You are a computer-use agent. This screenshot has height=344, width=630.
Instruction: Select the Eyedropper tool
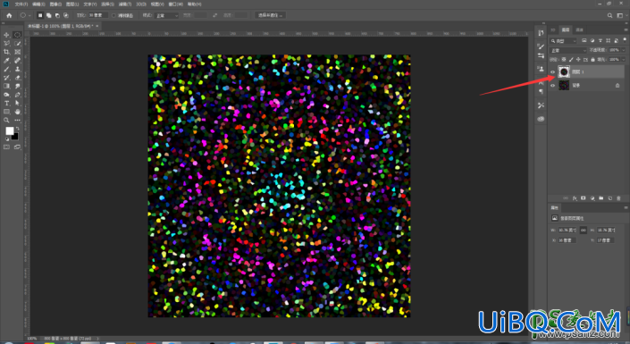coord(6,60)
